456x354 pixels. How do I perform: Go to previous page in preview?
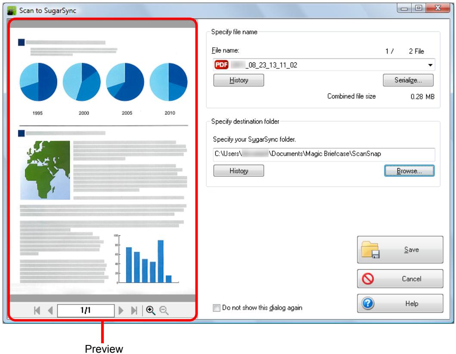point(50,311)
